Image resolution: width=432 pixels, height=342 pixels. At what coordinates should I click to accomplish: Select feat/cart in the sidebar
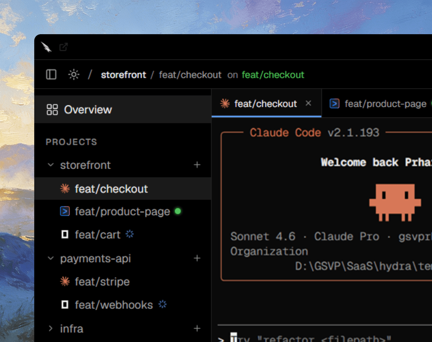coord(123,235)
